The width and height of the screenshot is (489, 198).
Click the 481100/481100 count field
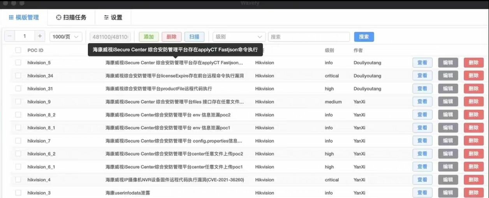click(110, 37)
